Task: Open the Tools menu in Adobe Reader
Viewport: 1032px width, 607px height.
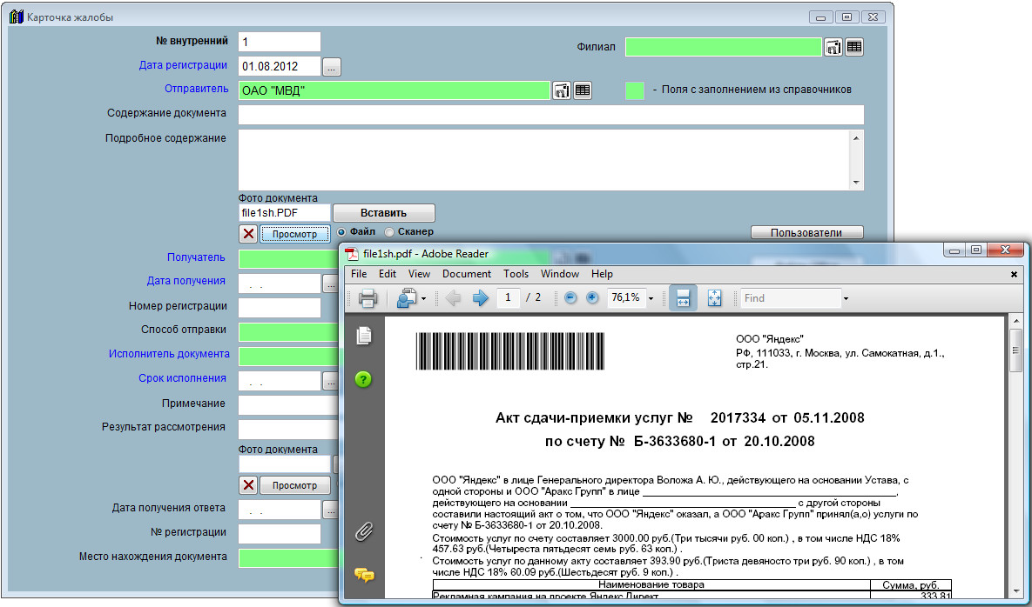Action: click(x=516, y=274)
